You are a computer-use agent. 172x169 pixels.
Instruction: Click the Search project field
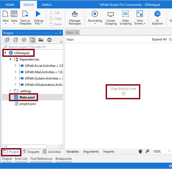(33, 47)
